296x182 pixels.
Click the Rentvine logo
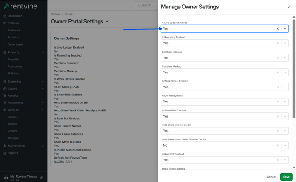click(21, 6)
